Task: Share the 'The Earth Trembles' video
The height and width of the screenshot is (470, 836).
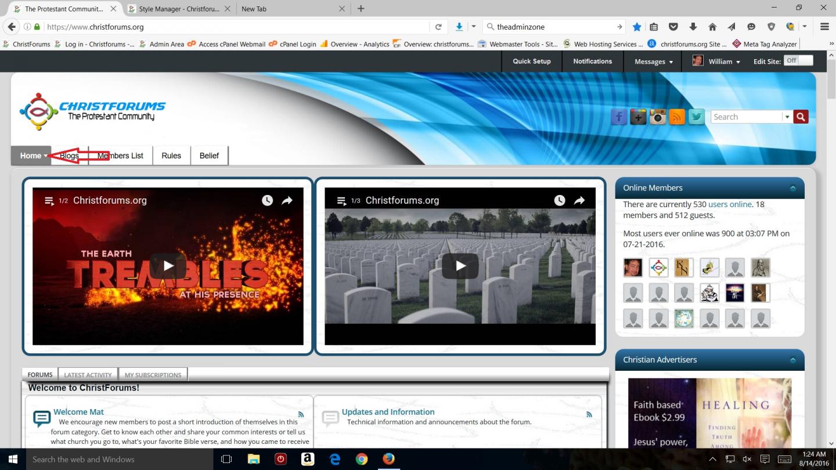Action: pos(287,200)
